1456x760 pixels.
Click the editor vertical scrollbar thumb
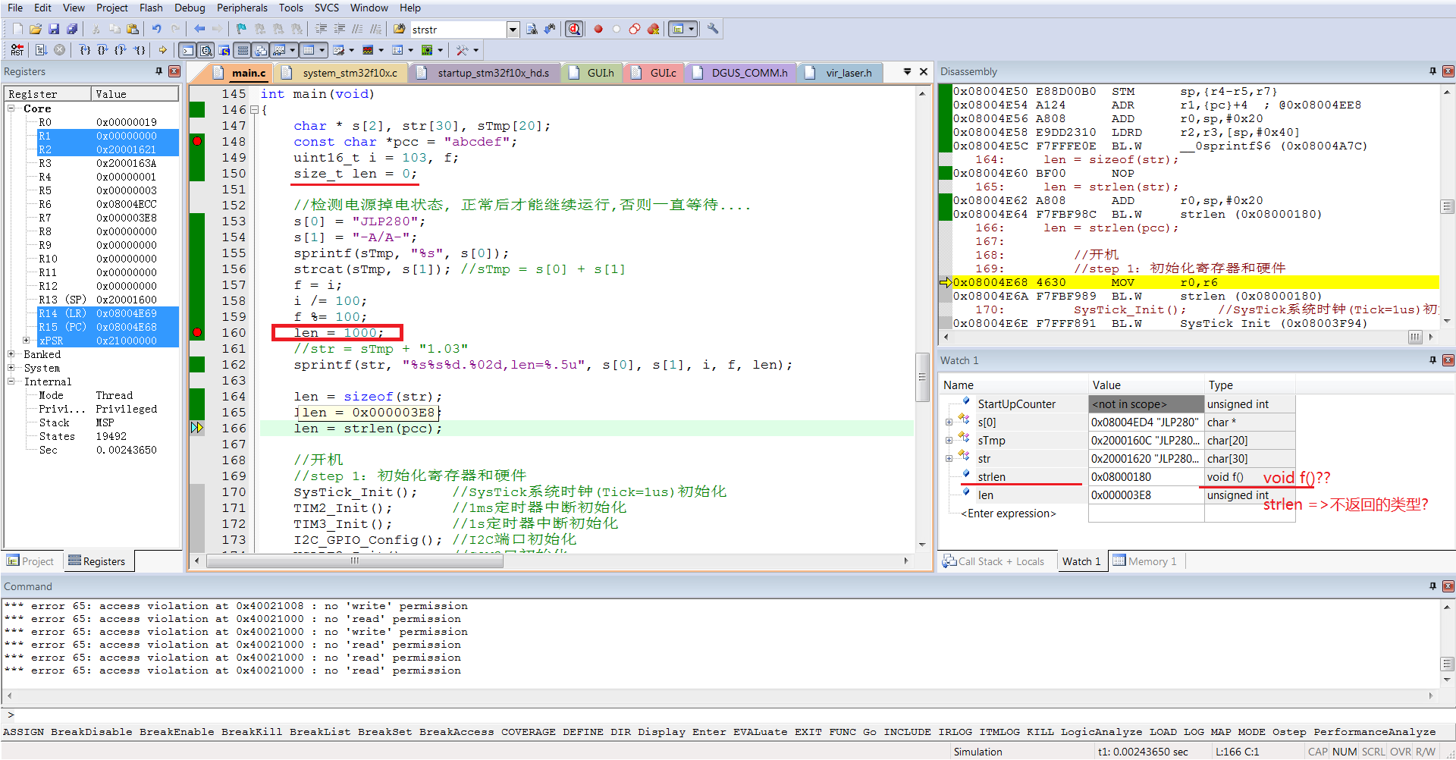(922, 377)
